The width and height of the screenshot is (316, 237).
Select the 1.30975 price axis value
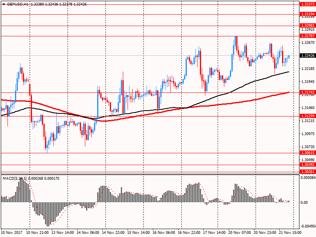(x=308, y=134)
